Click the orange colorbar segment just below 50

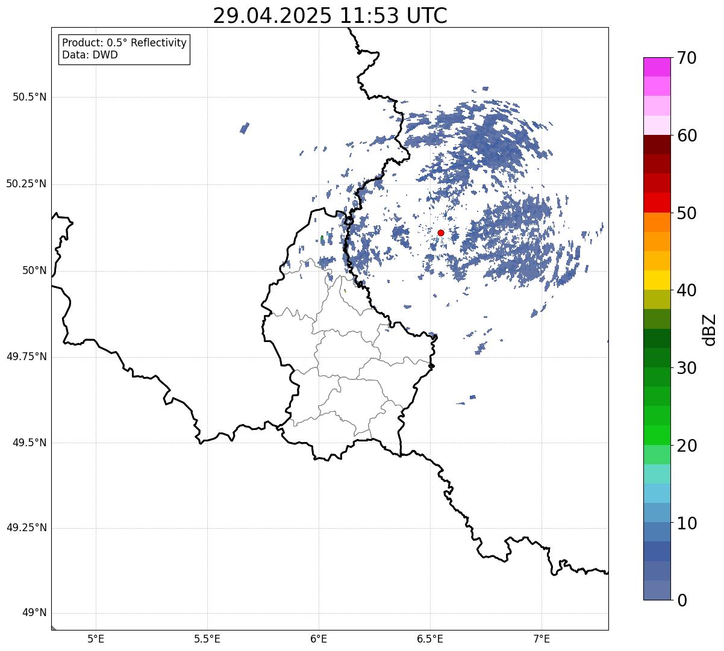click(657, 222)
